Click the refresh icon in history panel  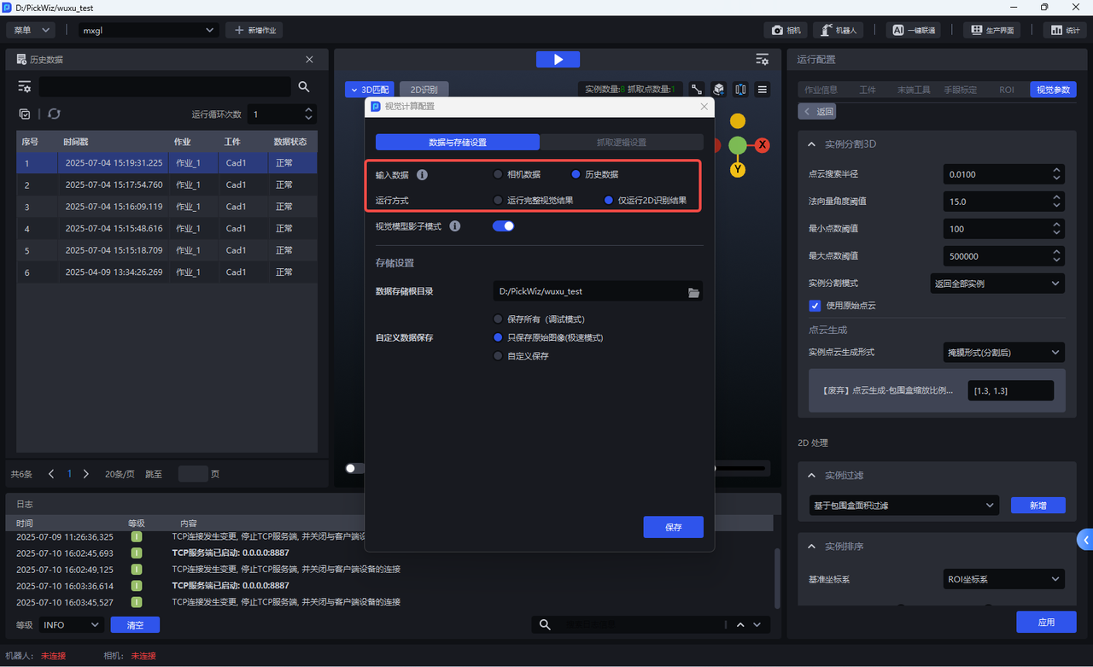click(x=54, y=114)
